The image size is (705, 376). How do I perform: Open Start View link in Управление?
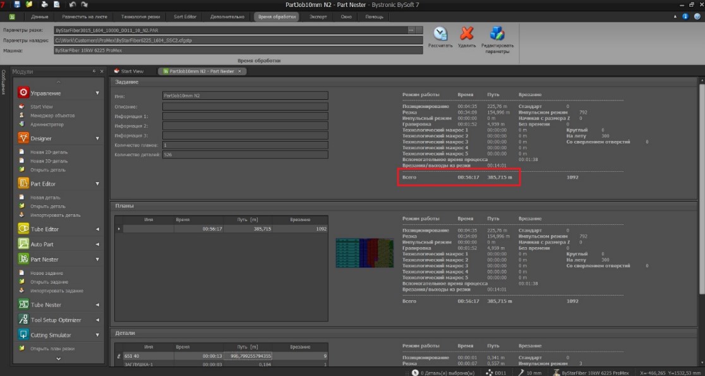click(x=41, y=107)
